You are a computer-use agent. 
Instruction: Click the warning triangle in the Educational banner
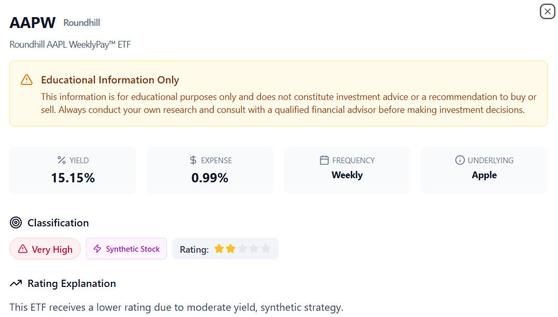[x=26, y=80]
